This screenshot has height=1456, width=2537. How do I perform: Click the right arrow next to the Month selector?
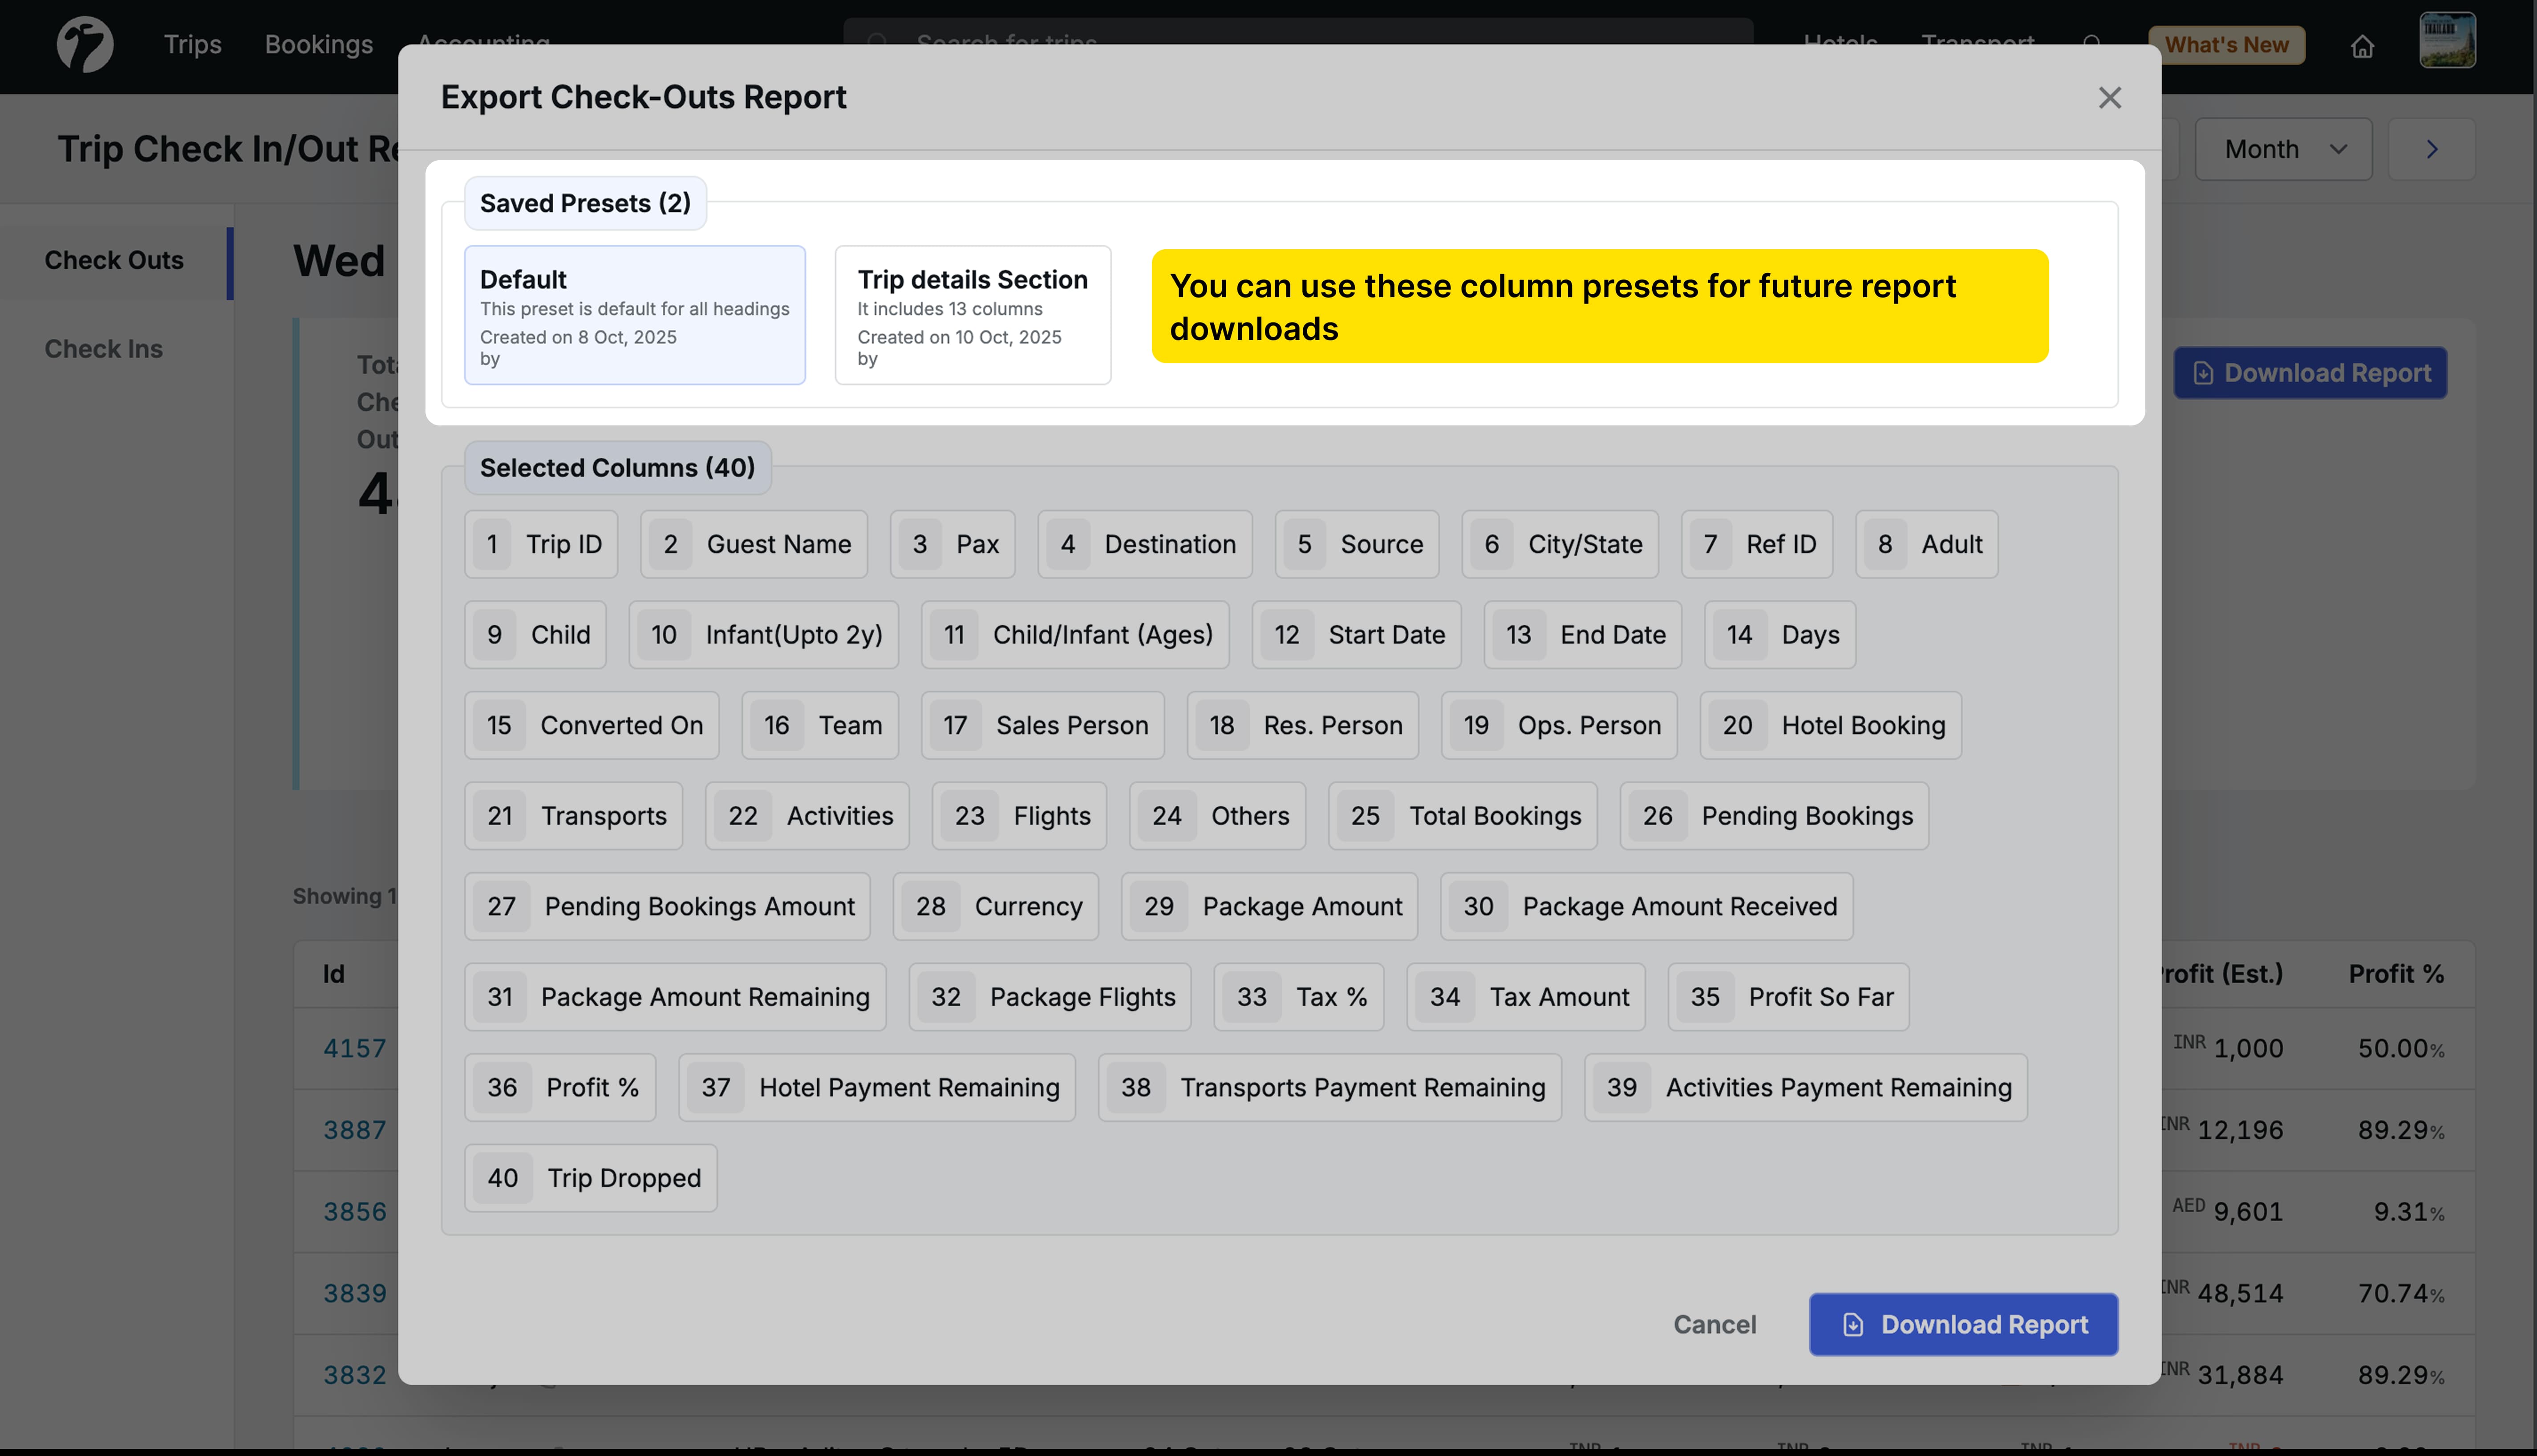tap(2431, 148)
